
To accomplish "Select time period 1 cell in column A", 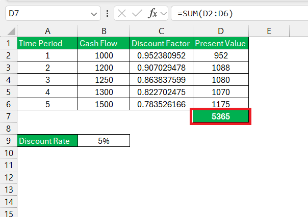I will tap(47, 55).
